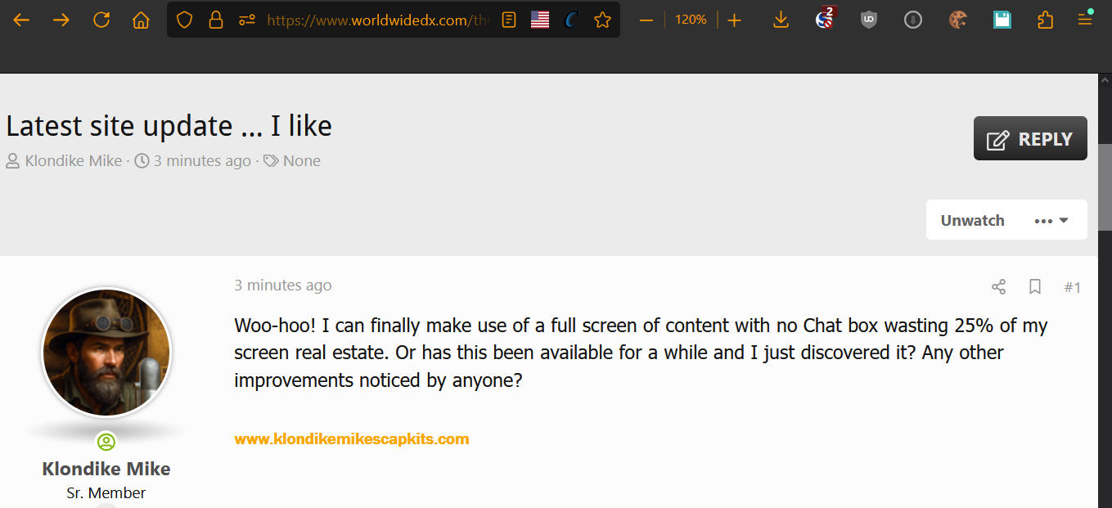Image resolution: width=1112 pixels, height=508 pixels.
Task: Open the browser hamburger menu
Action: [1085, 20]
